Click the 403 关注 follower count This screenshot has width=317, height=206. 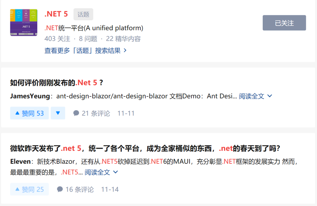click(x=57, y=39)
